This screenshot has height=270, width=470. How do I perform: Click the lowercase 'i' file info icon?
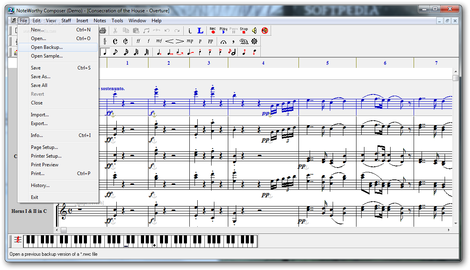tap(190, 31)
